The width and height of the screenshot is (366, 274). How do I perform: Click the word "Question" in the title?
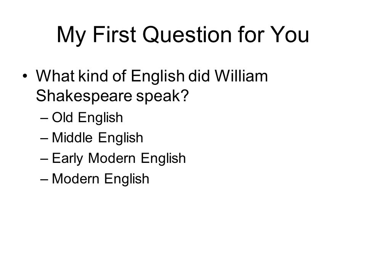pyautogui.click(x=187, y=35)
